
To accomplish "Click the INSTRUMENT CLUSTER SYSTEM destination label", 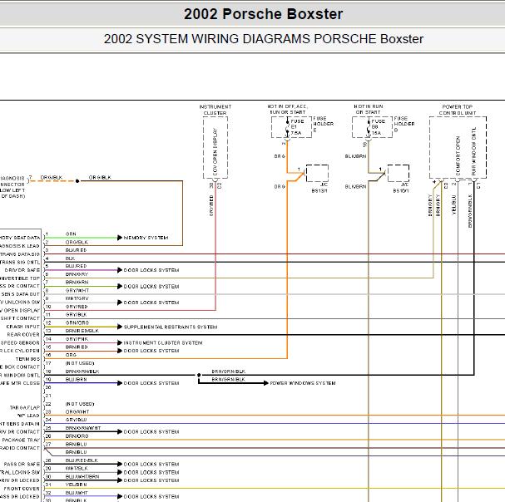I will [163, 343].
